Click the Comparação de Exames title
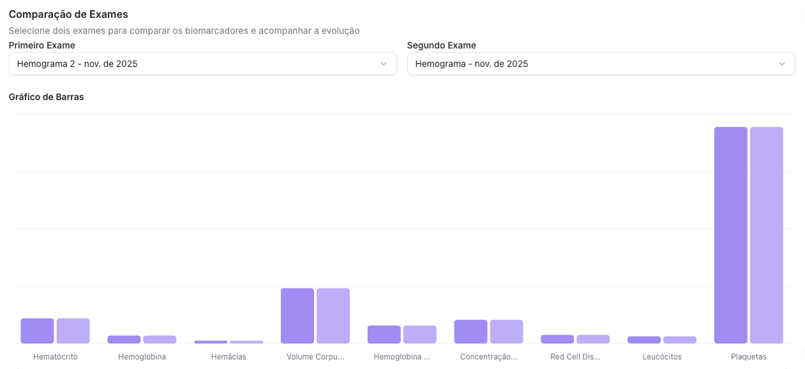This screenshot has width=805, height=369. click(68, 14)
